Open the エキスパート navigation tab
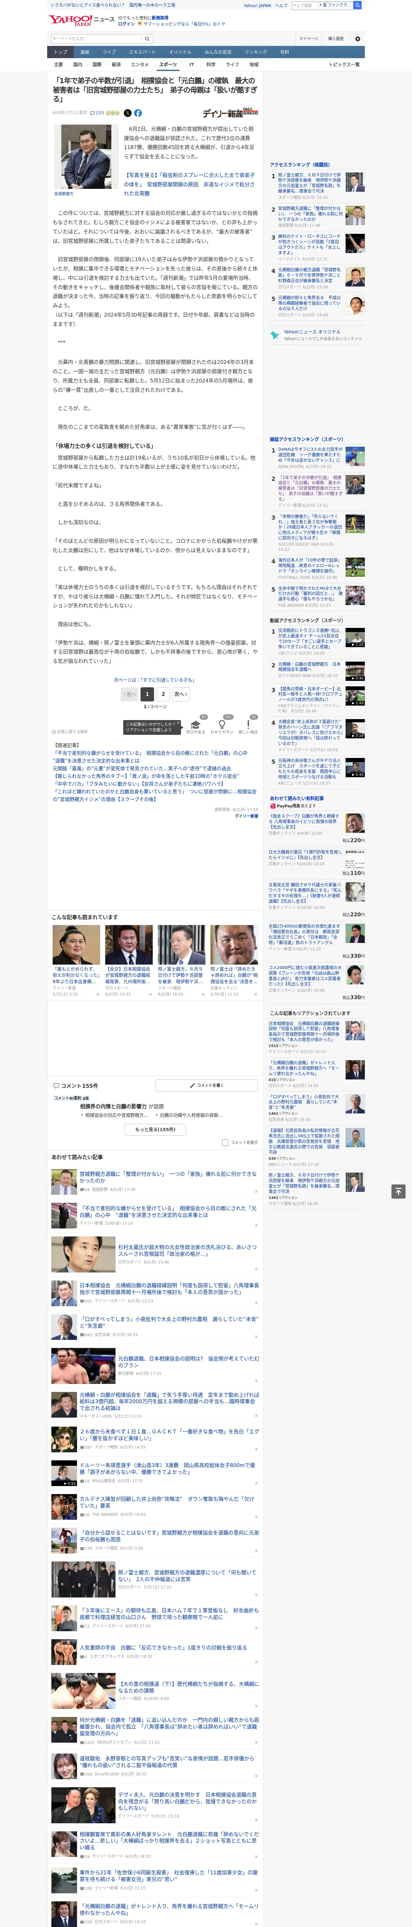The height and width of the screenshot is (1927, 412). click(x=142, y=52)
